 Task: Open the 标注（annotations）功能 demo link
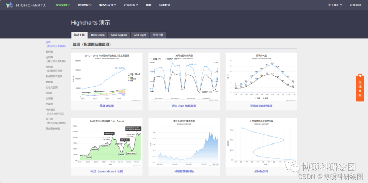pos(107,171)
